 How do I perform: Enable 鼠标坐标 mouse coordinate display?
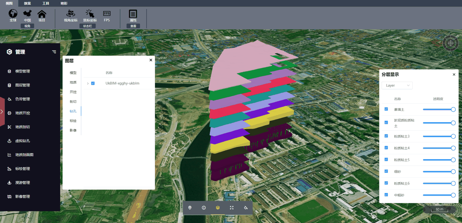90,14
